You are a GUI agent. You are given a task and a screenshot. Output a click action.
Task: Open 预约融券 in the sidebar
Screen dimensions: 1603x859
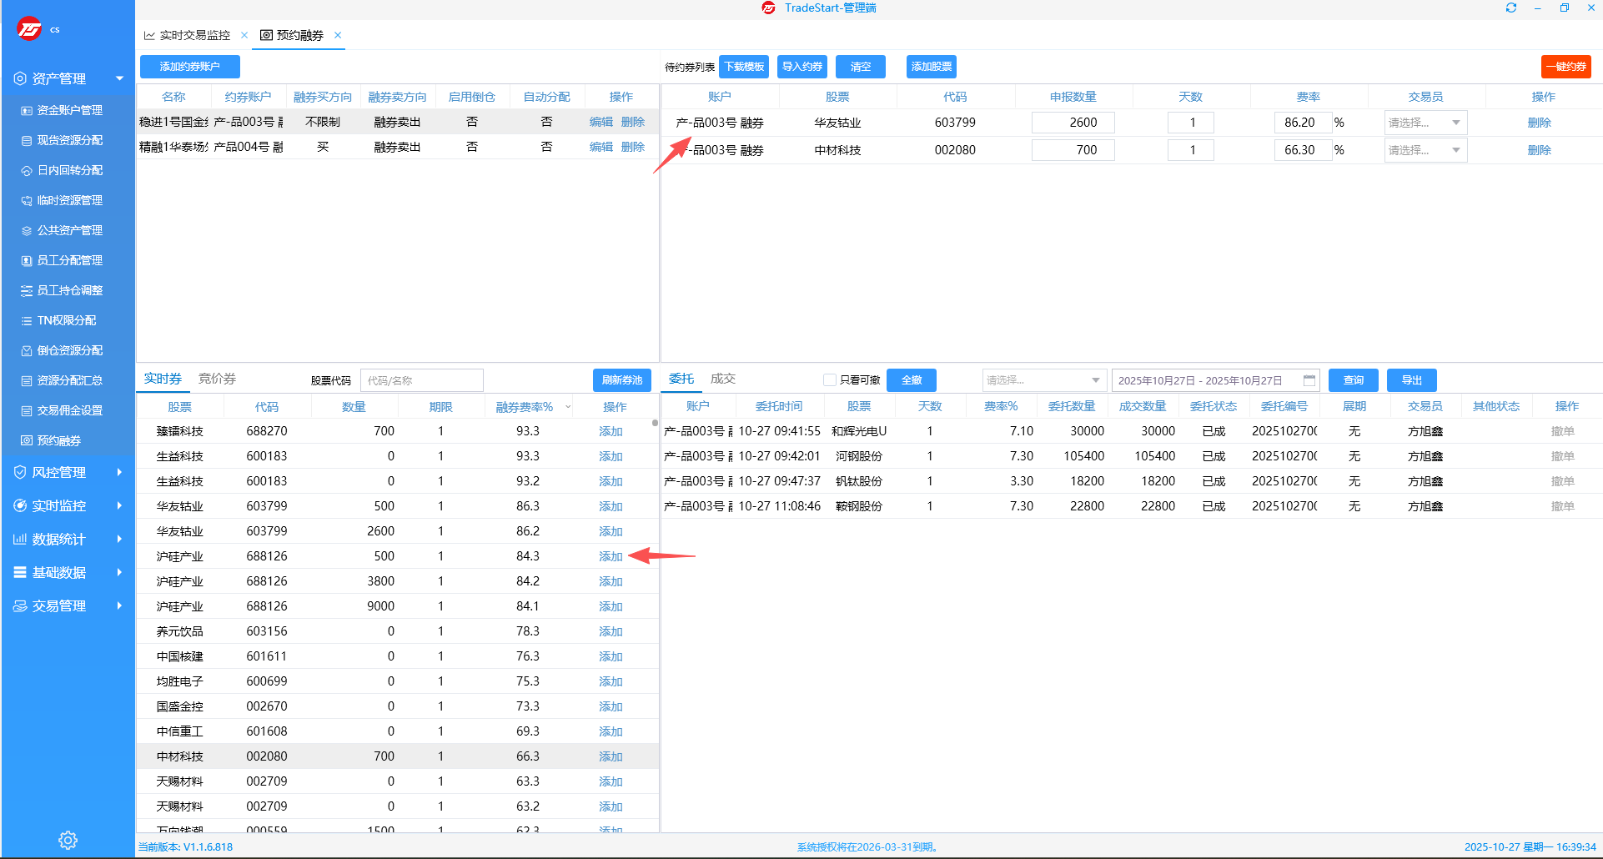pyautogui.click(x=58, y=440)
